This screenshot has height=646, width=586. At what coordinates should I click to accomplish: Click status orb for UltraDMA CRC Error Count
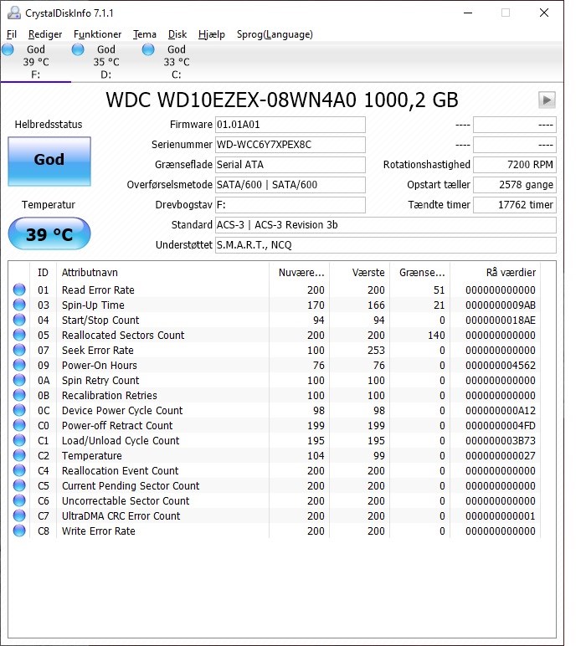(x=19, y=515)
